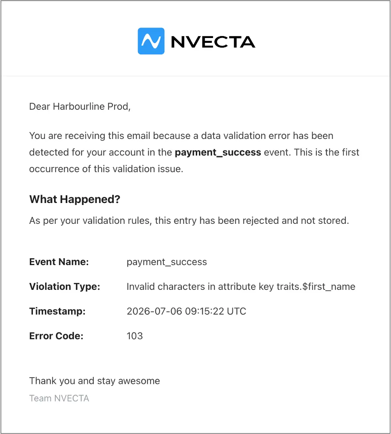This screenshot has width=391, height=434.
Task: Click the 'Error Code:' label
Action: [56, 336]
